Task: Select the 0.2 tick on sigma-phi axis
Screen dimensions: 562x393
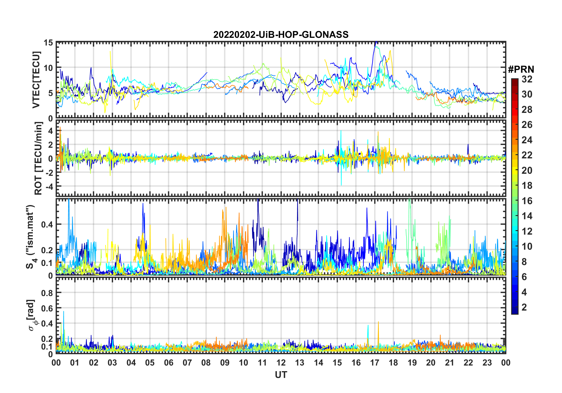Action: [x=47, y=339]
